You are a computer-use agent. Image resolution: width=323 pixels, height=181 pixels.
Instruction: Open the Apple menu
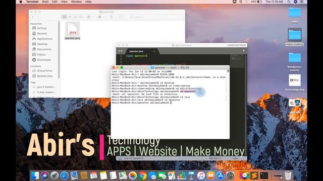pos(21,2)
